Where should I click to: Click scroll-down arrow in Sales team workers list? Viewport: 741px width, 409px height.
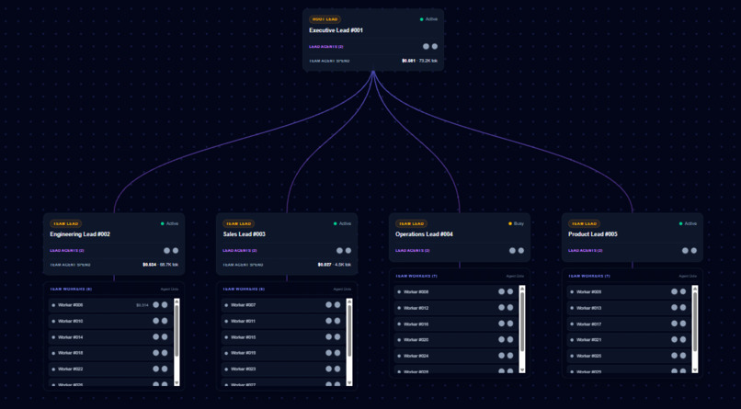[349, 383]
